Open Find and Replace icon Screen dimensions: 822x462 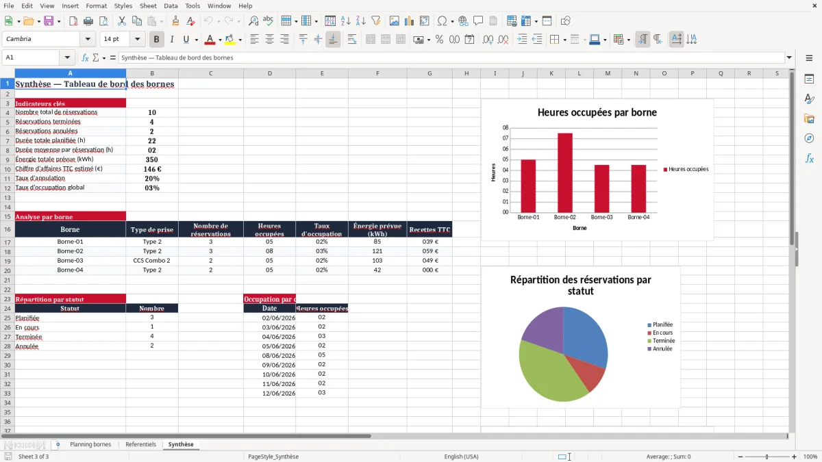tap(253, 21)
